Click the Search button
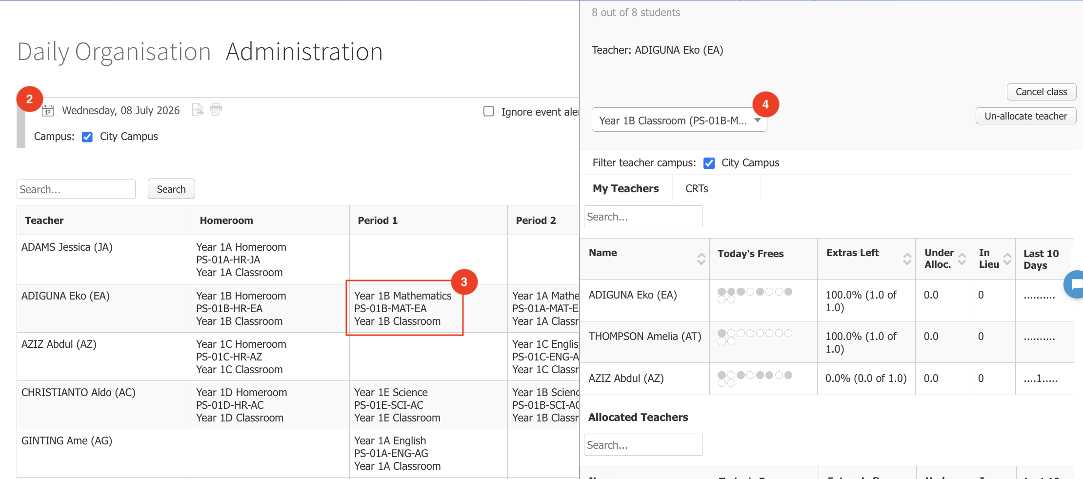1083x479 pixels. pyautogui.click(x=171, y=189)
